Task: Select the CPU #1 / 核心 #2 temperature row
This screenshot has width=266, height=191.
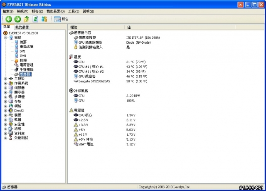Action: click(111, 72)
